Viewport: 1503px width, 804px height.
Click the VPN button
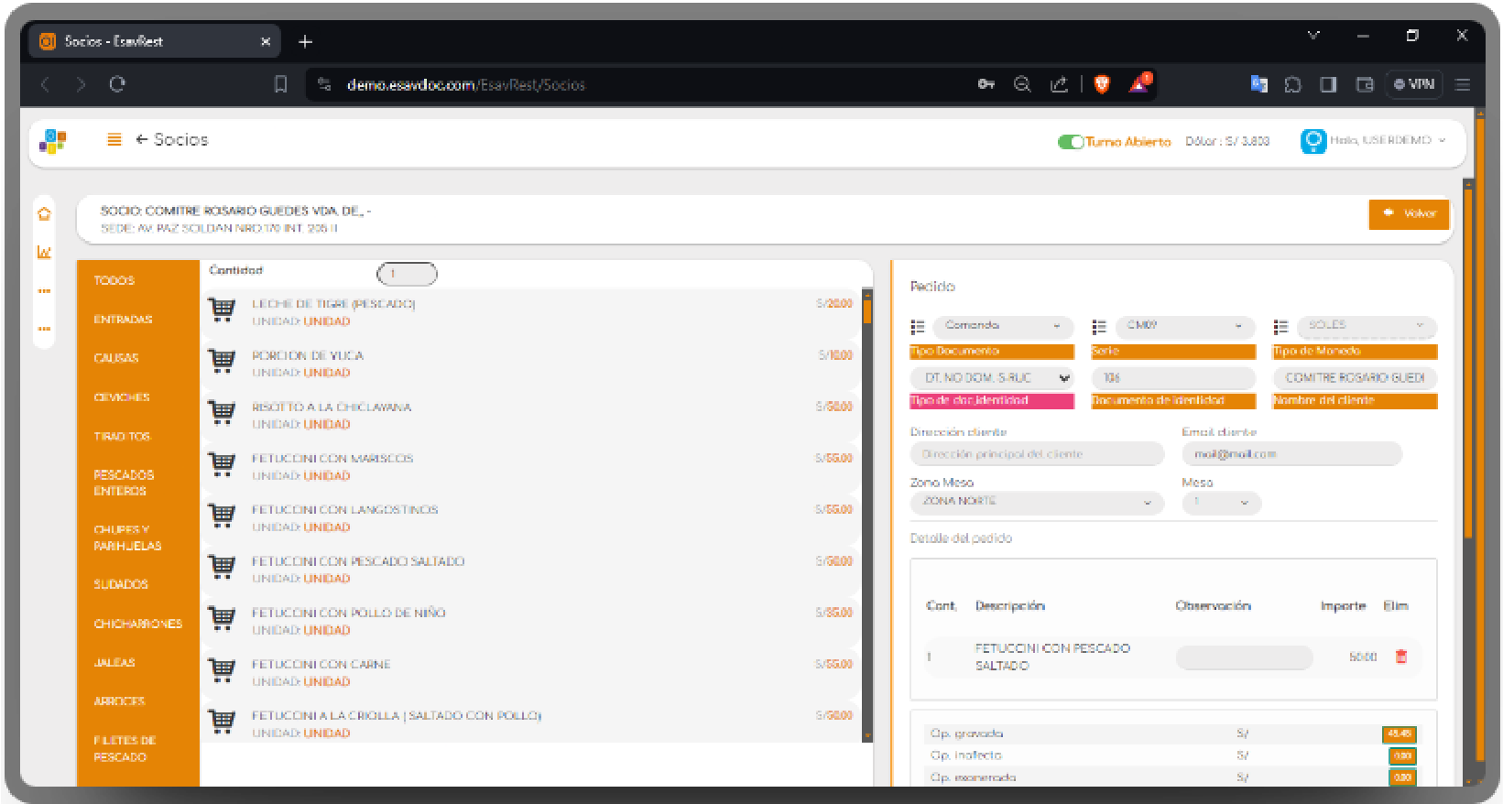pyautogui.click(x=1414, y=84)
